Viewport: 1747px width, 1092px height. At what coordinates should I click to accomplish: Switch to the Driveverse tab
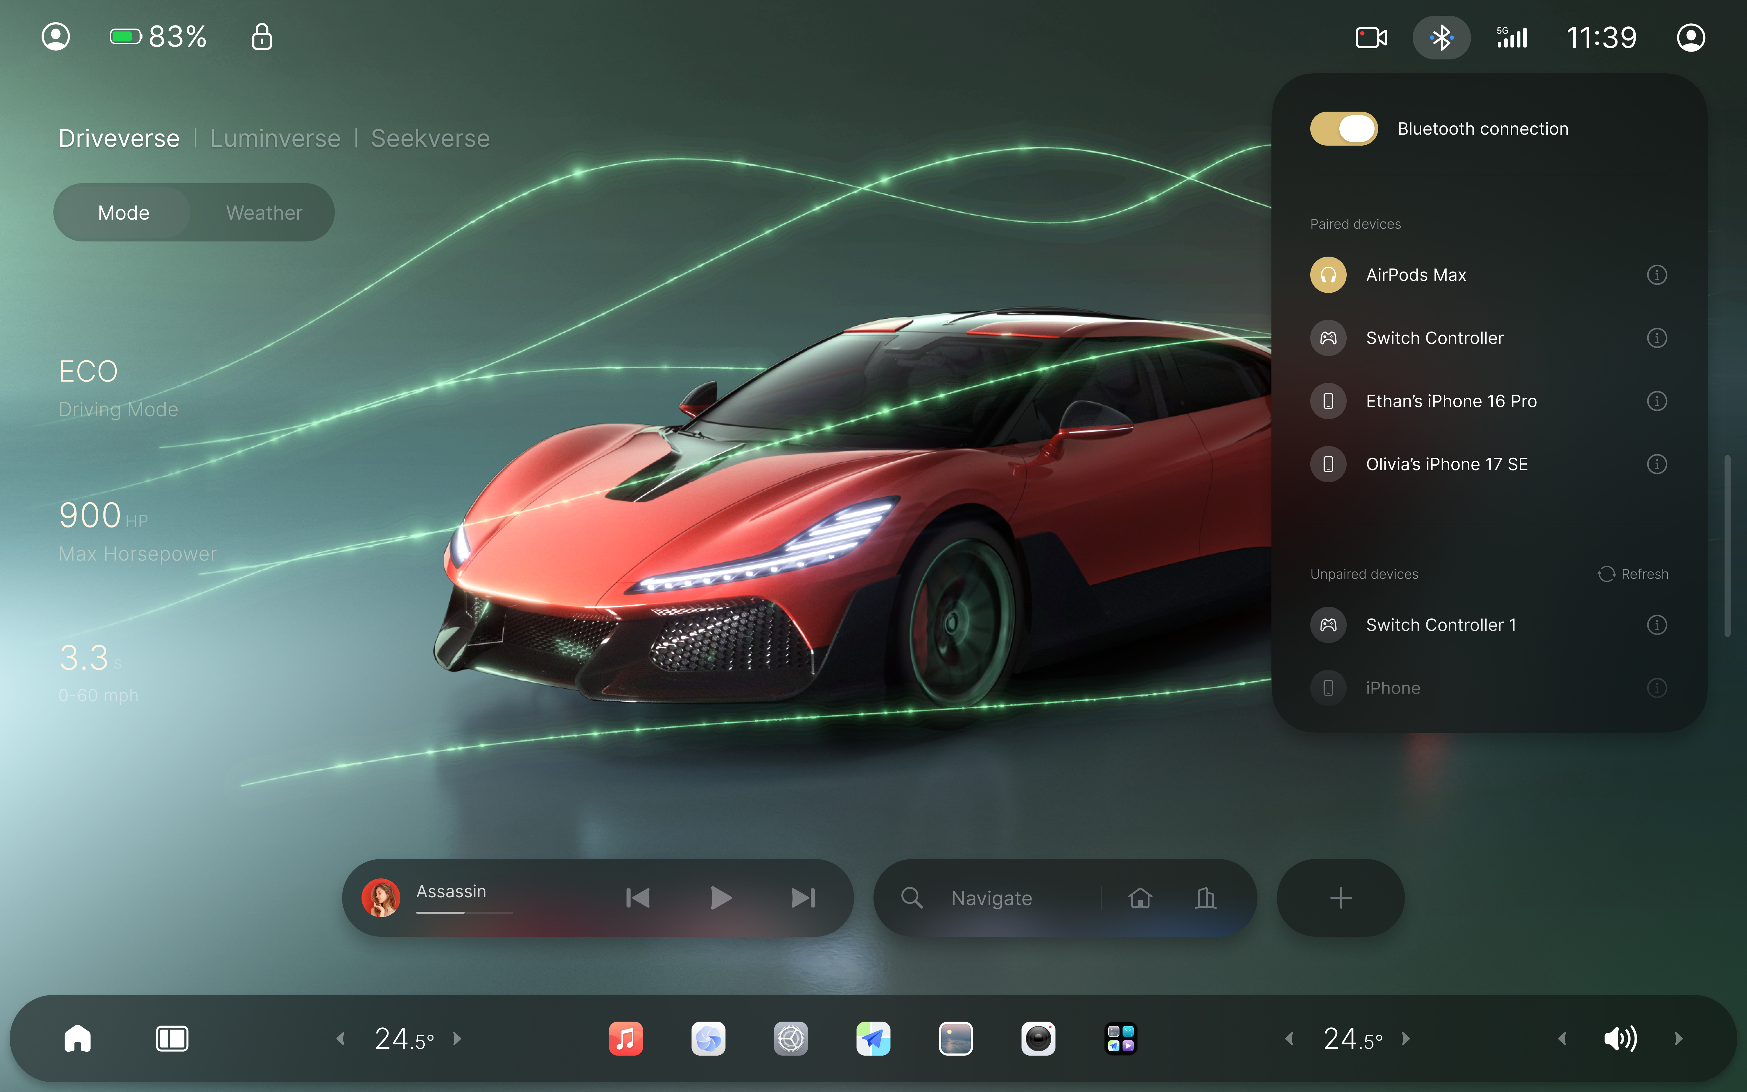pyautogui.click(x=119, y=138)
